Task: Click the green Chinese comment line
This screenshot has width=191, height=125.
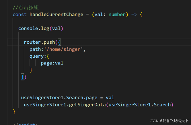Action: (26, 7)
